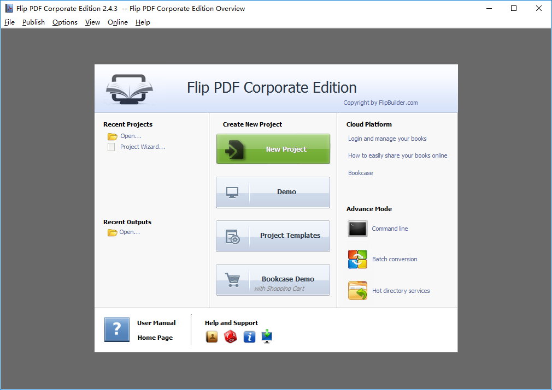Open the File menu

(x=9, y=22)
